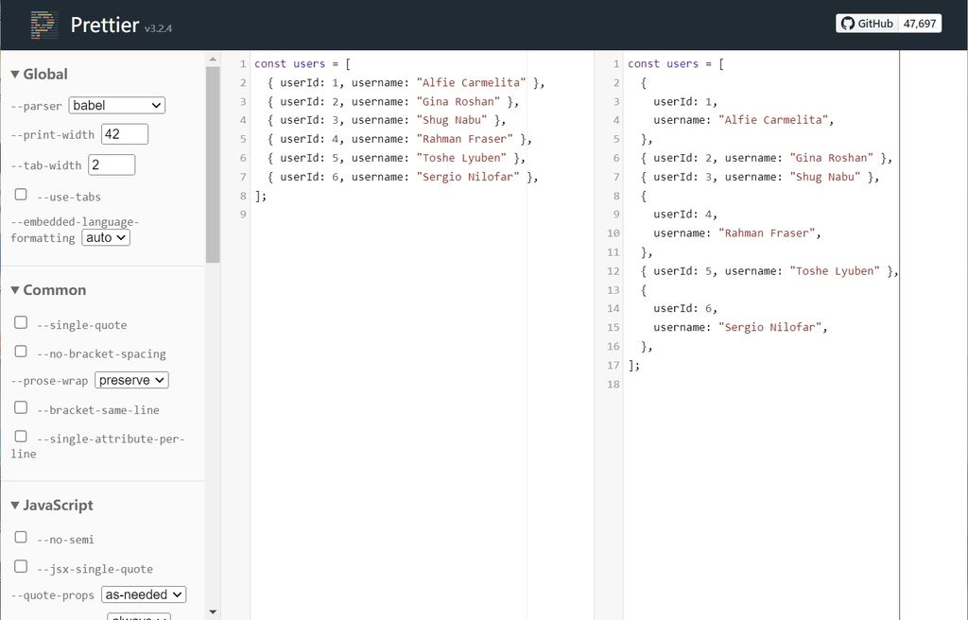Viewport: 968px width, 620px height.
Task: Click the GitHub octocat icon
Action: point(848,24)
